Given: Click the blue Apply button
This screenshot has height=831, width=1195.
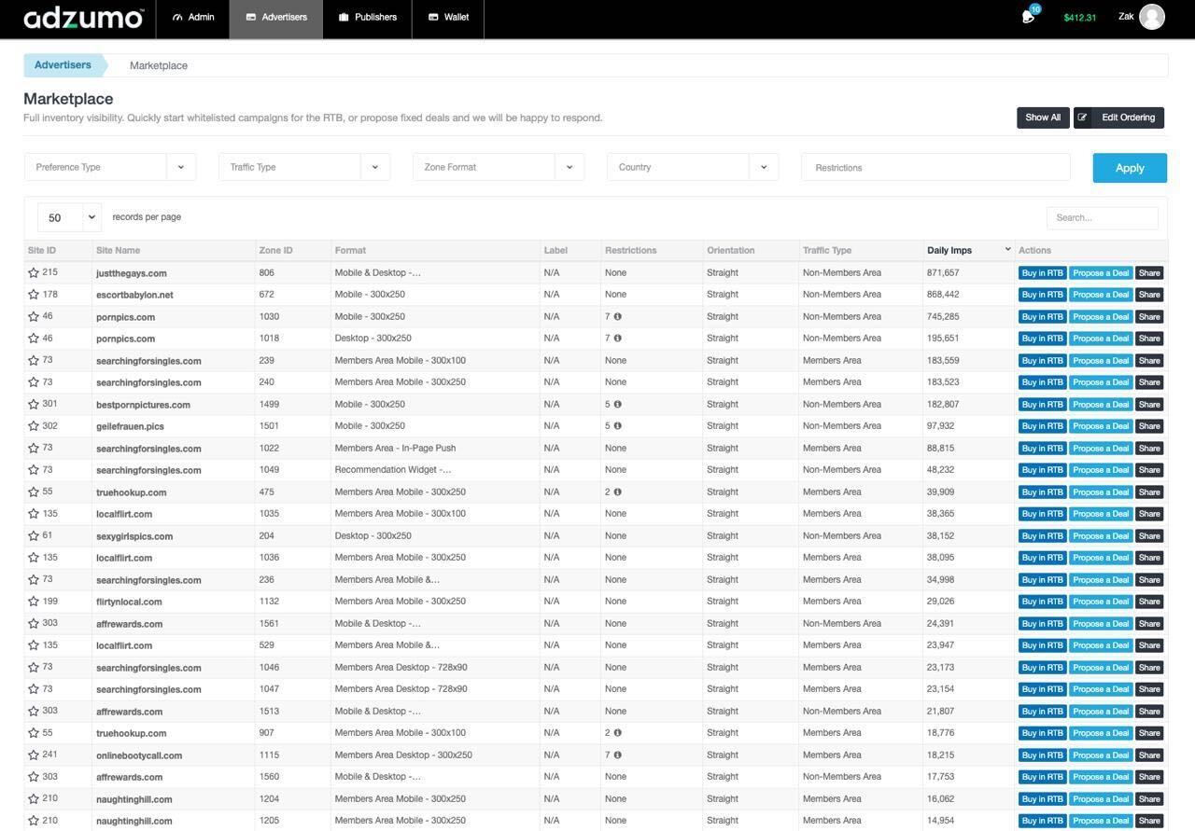Looking at the screenshot, I should [1130, 168].
